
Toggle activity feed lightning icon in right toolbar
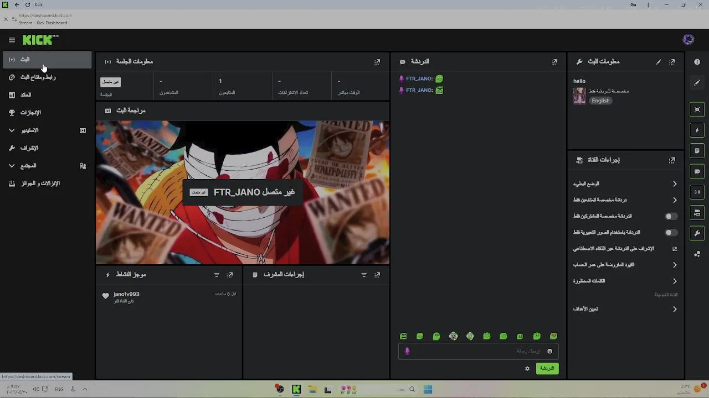(697, 130)
